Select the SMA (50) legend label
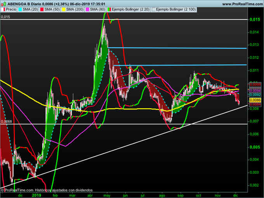264x198 pixels. point(52,9)
